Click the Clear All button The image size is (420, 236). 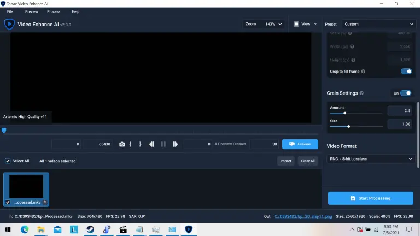pos(308,161)
